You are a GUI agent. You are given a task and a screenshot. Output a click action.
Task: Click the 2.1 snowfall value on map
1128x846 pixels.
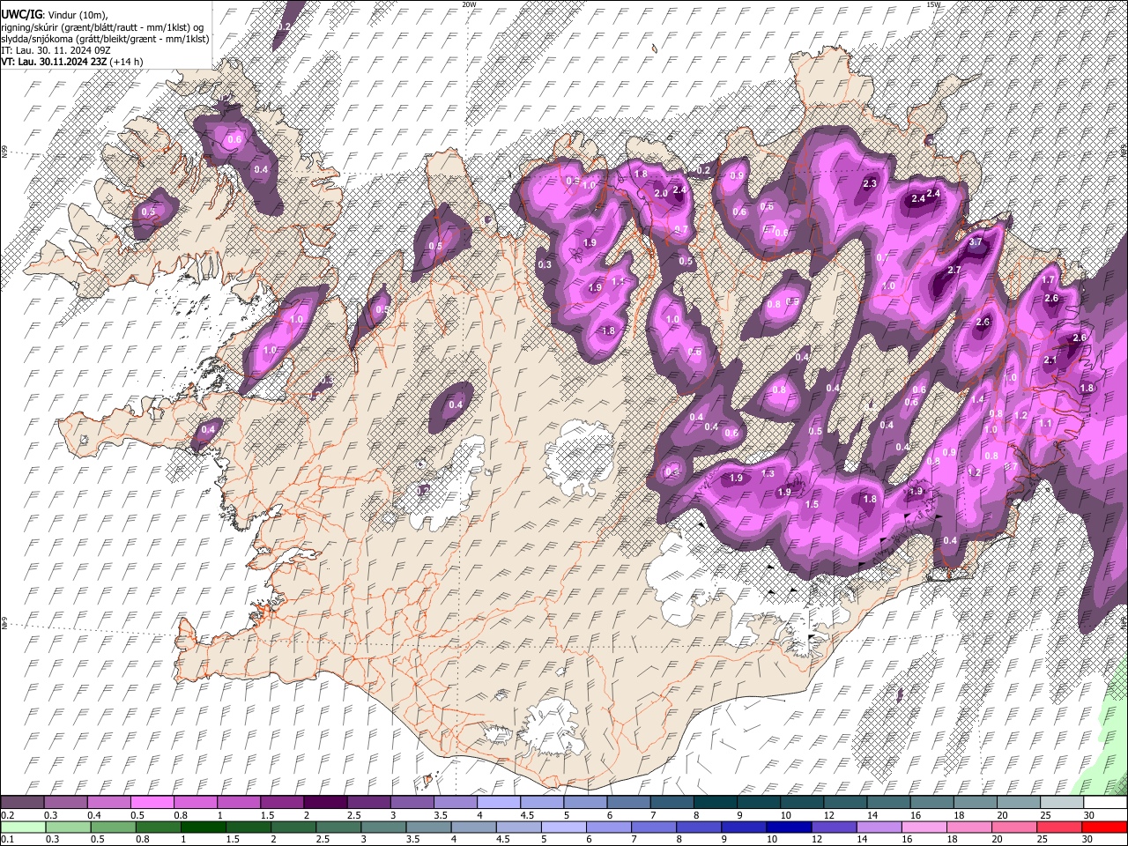(x=1050, y=360)
